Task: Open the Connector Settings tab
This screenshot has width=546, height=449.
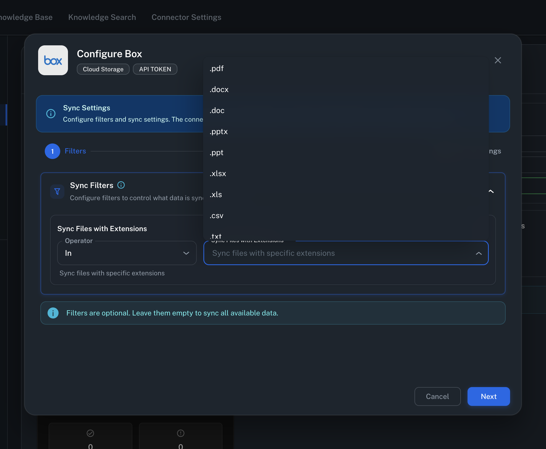Action: (186, 17)
